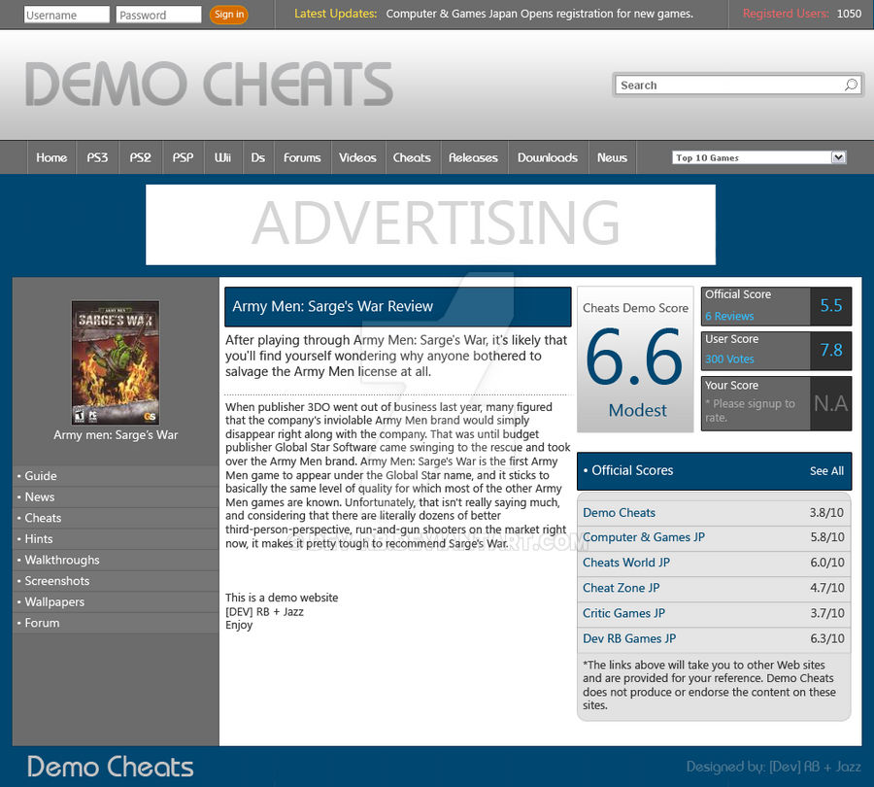
Task: Click the Army men: Sarge's War caption
Action: tap(116, 435)
